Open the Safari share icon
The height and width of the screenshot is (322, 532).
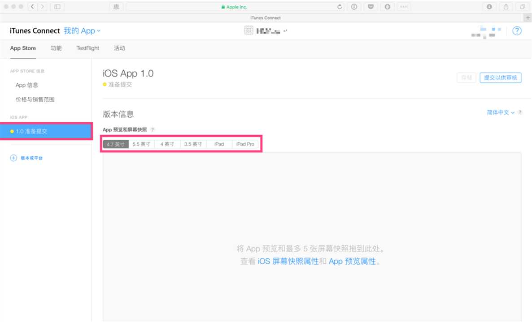pyautogui.click(x=506, y=7)
